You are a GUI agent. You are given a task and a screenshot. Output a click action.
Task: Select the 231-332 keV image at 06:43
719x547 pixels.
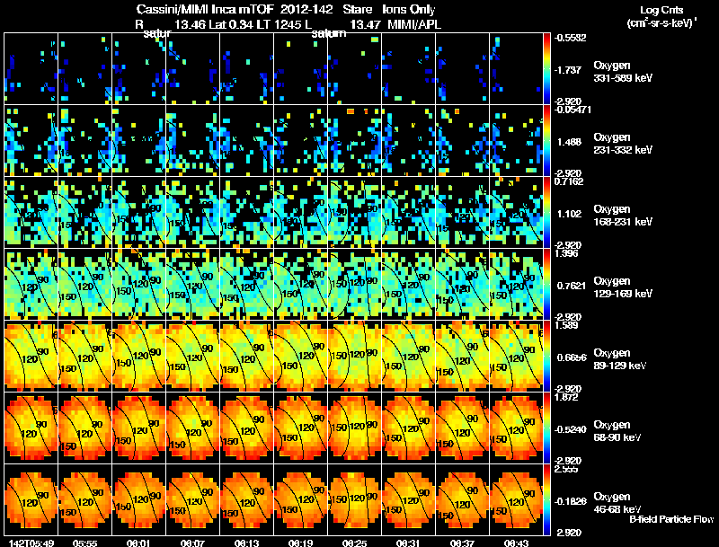click(x=516, y=140)
